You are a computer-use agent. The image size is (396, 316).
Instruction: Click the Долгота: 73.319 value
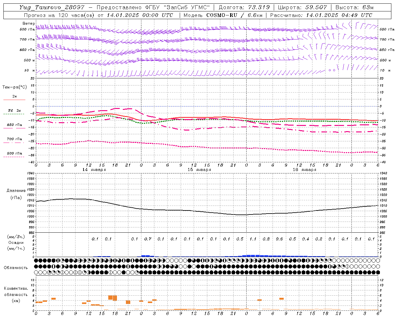tap(244, 7)
